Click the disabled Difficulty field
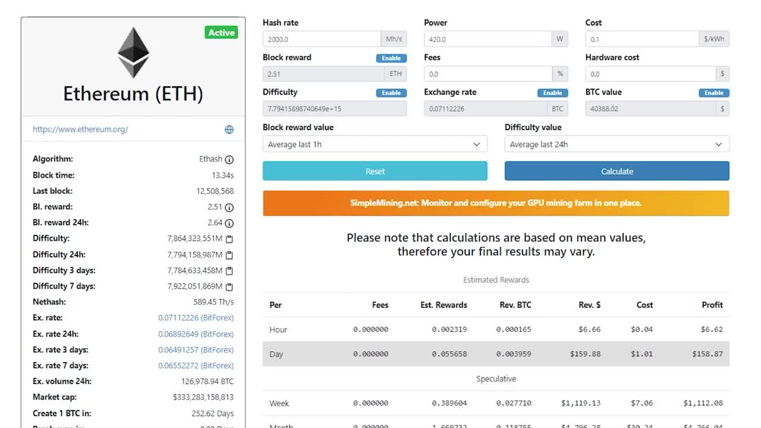The image size is (761, 428). [x=335, y=109]
